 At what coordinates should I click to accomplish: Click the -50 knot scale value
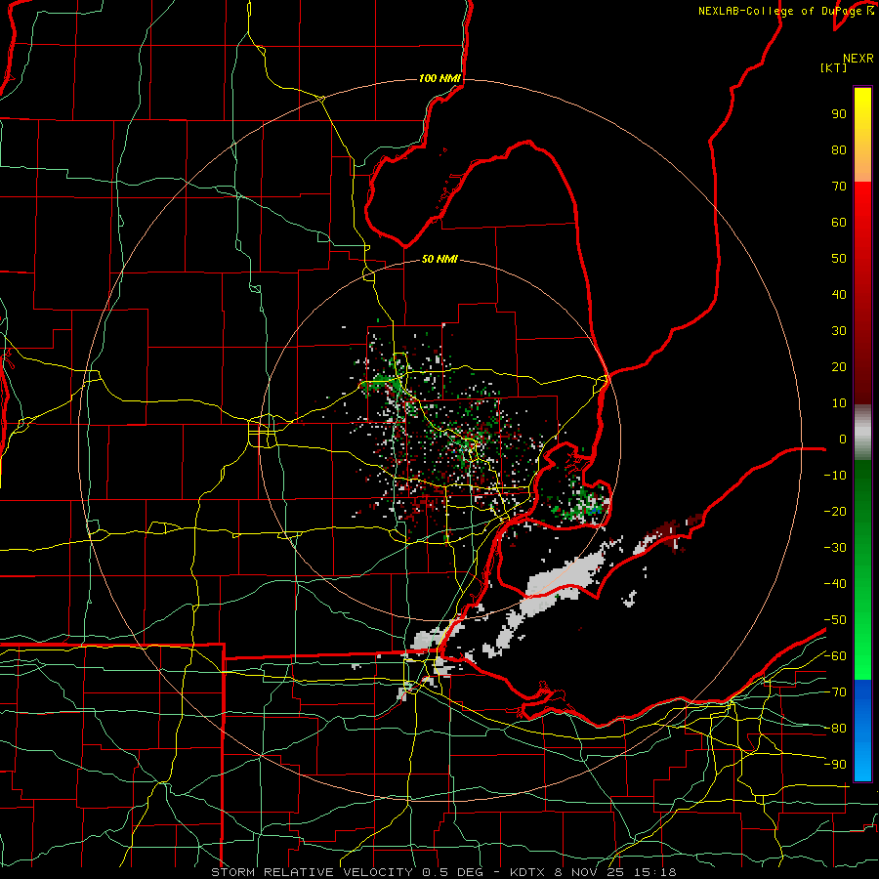click(x=835, y=620)
